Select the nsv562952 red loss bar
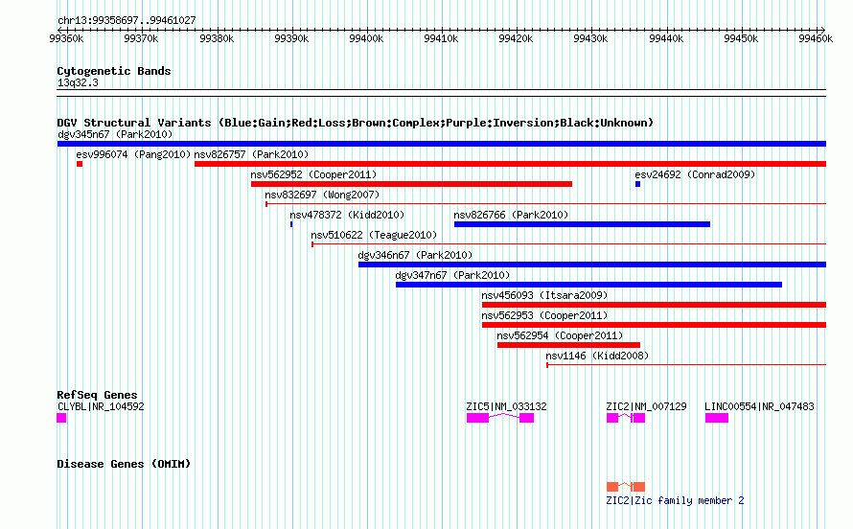 411,184
